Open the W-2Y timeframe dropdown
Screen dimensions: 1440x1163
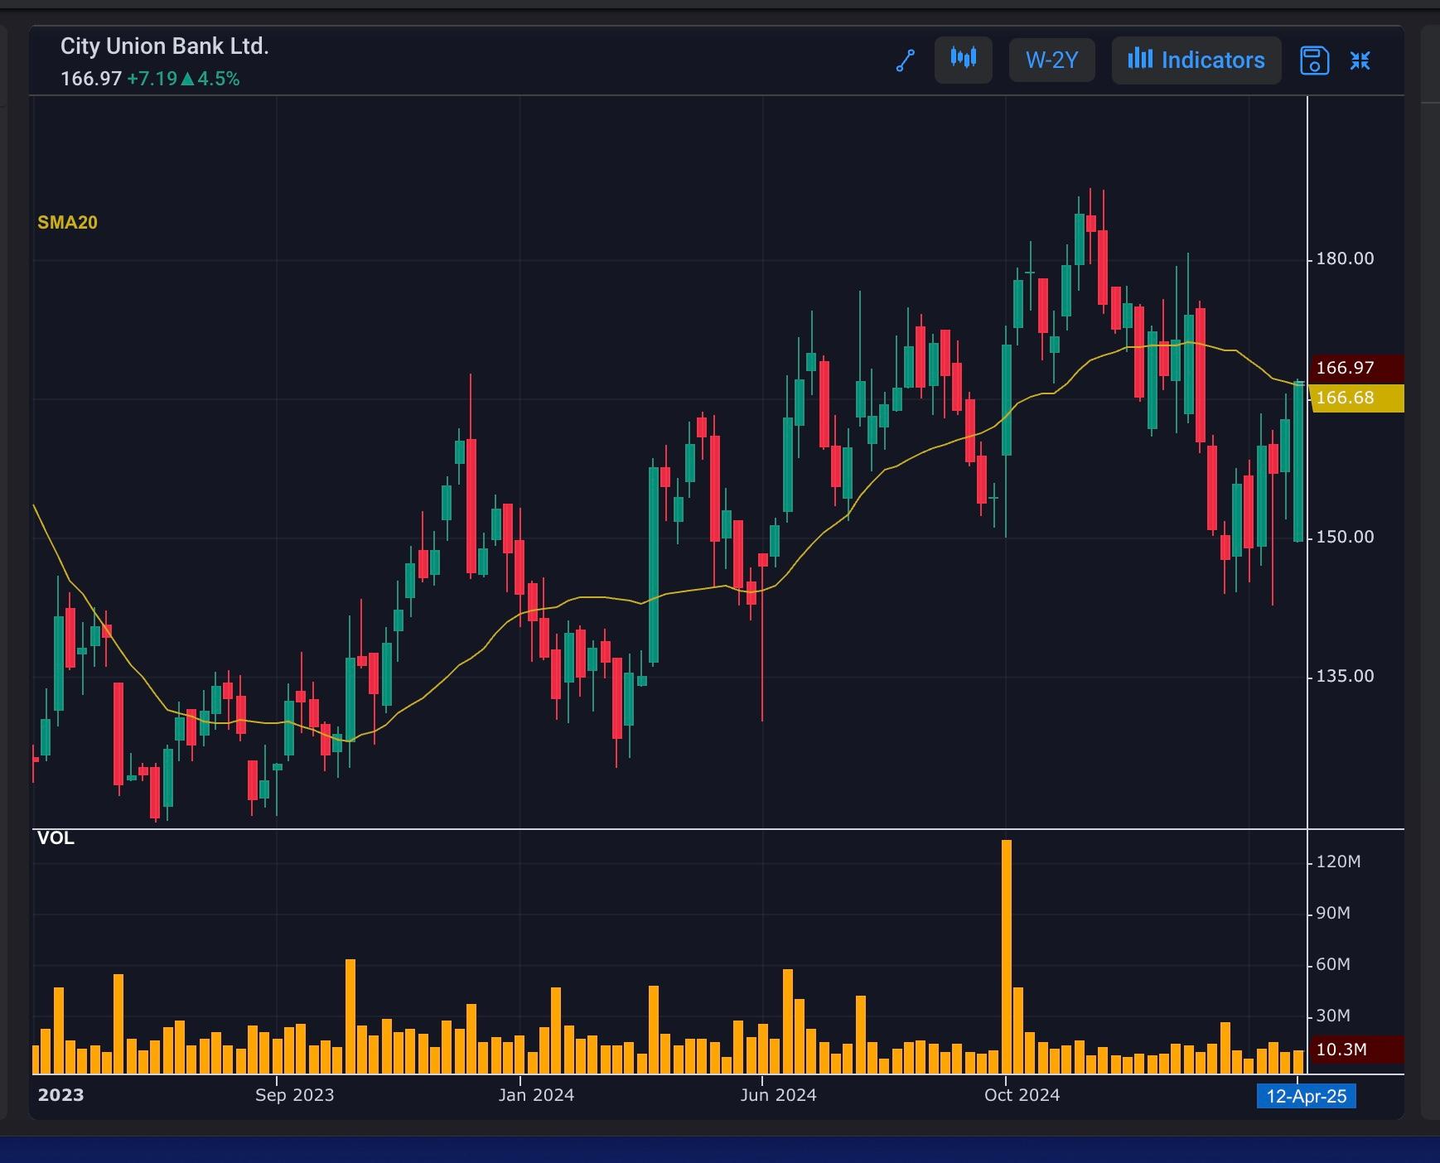1052,60
